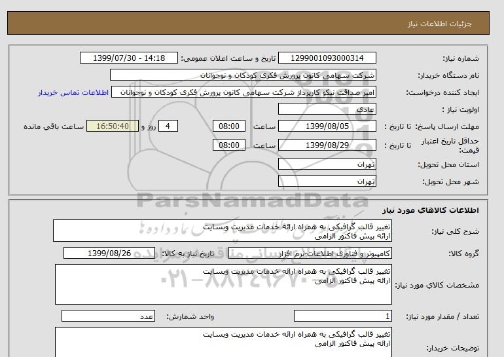Click the priority field showing عادی
Screen dimensions: 504x357
327,109
